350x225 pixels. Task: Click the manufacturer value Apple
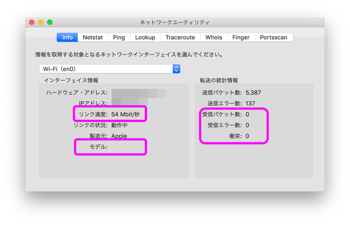pos(119,136)
